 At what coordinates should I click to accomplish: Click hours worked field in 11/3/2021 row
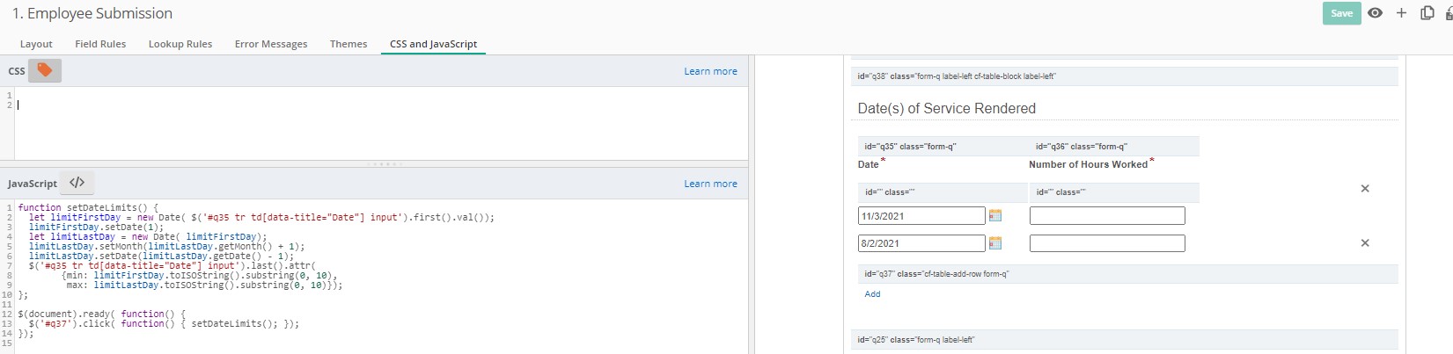point(1107,216)
